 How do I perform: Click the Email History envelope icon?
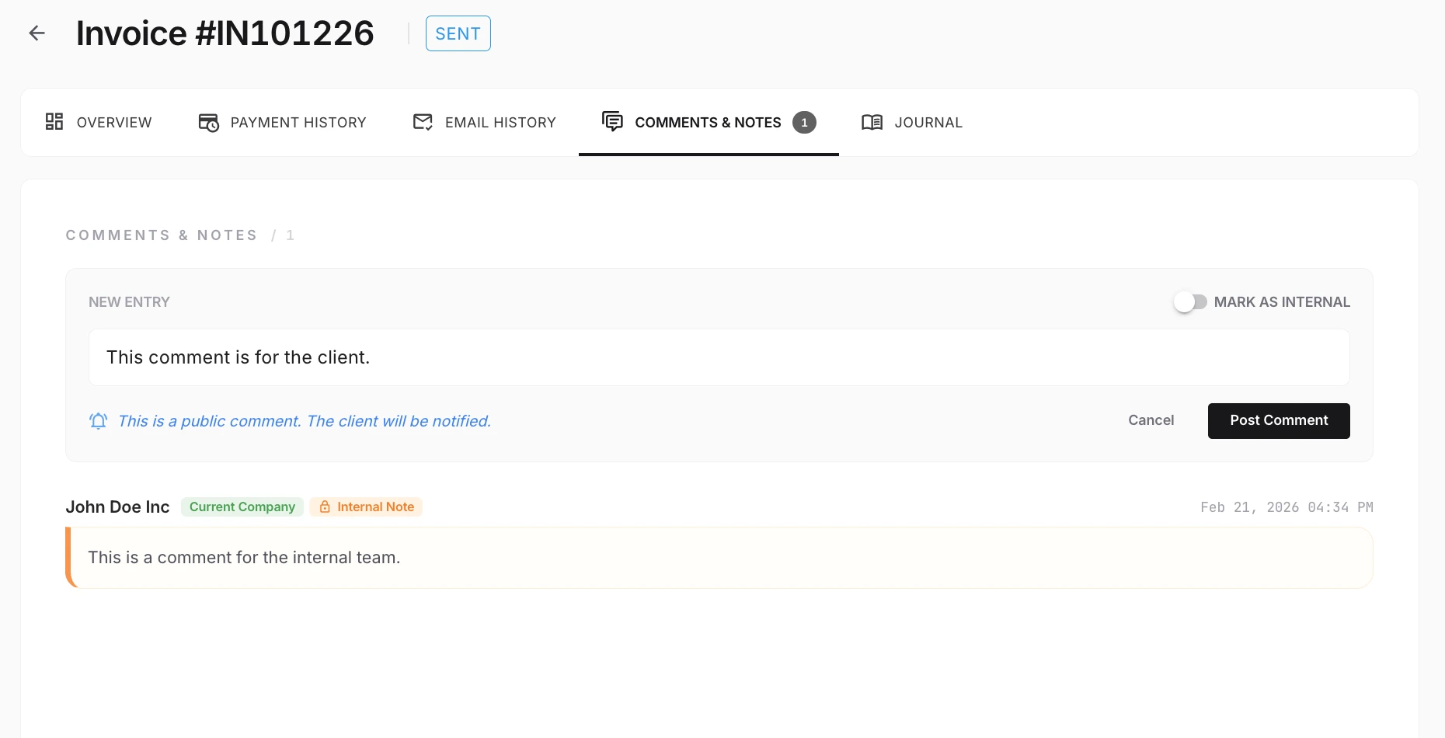pos(423,122)
